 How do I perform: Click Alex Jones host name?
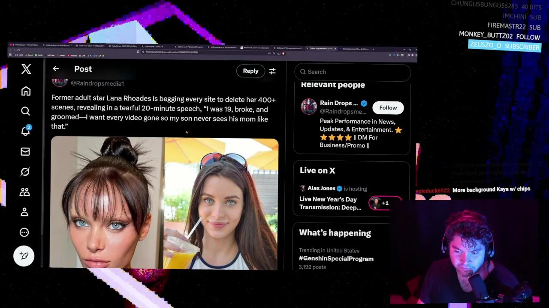321,188
